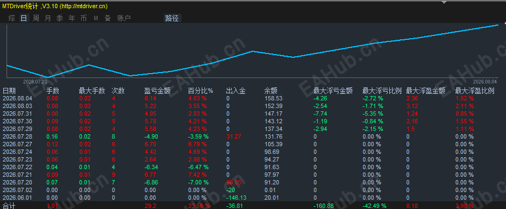Click the 余额 column header

[x=271, y=91]
